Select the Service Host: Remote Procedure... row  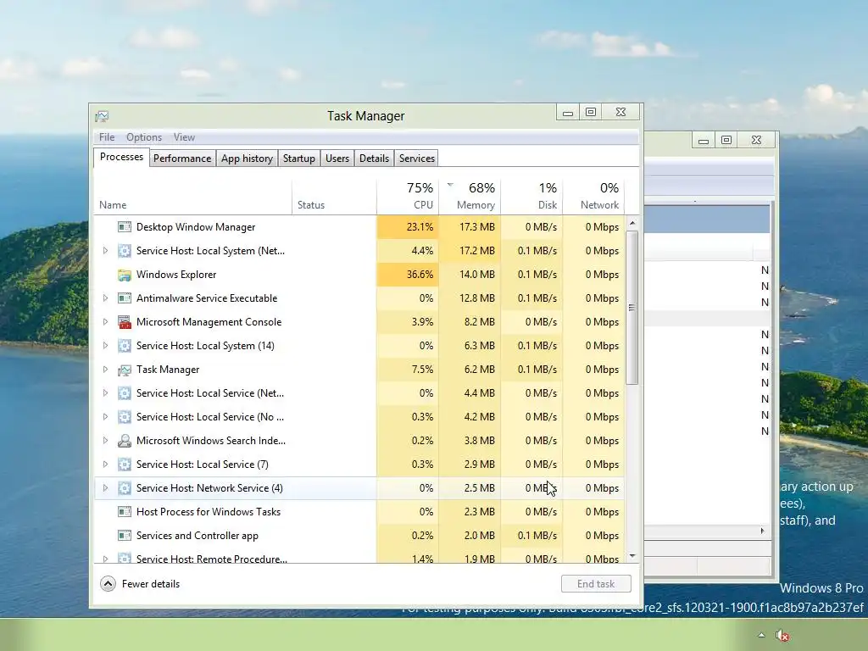pos(359,557)
